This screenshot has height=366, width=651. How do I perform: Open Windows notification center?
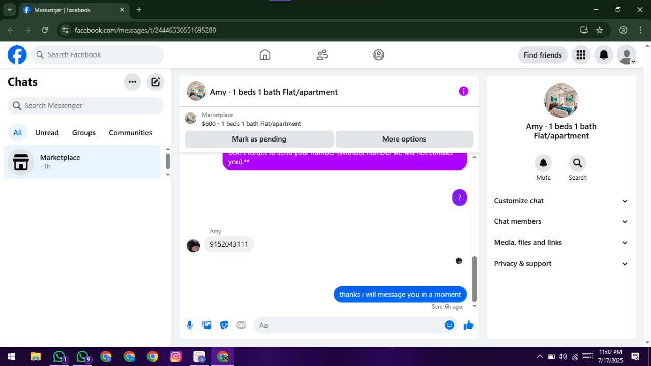tap(635, 356)
